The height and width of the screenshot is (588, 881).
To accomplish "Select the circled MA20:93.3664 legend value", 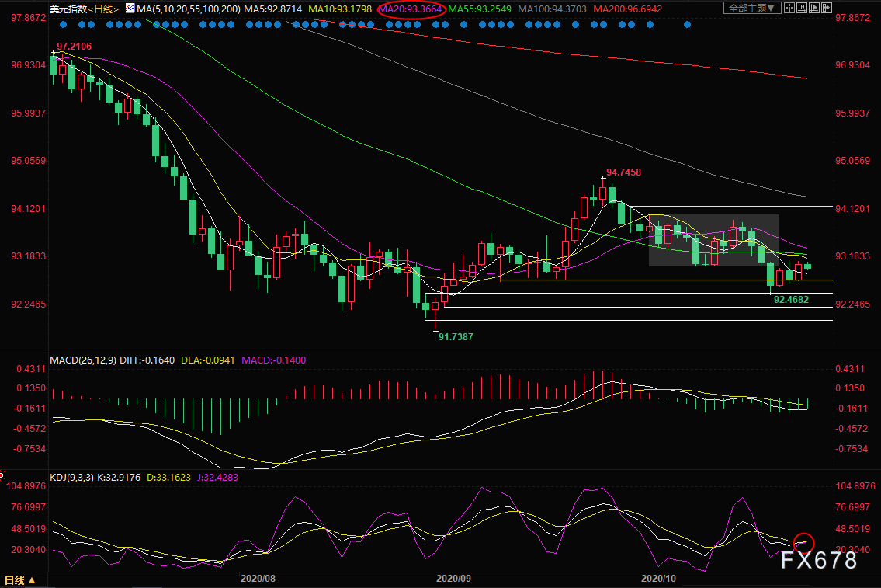I will tap(411, 9).
